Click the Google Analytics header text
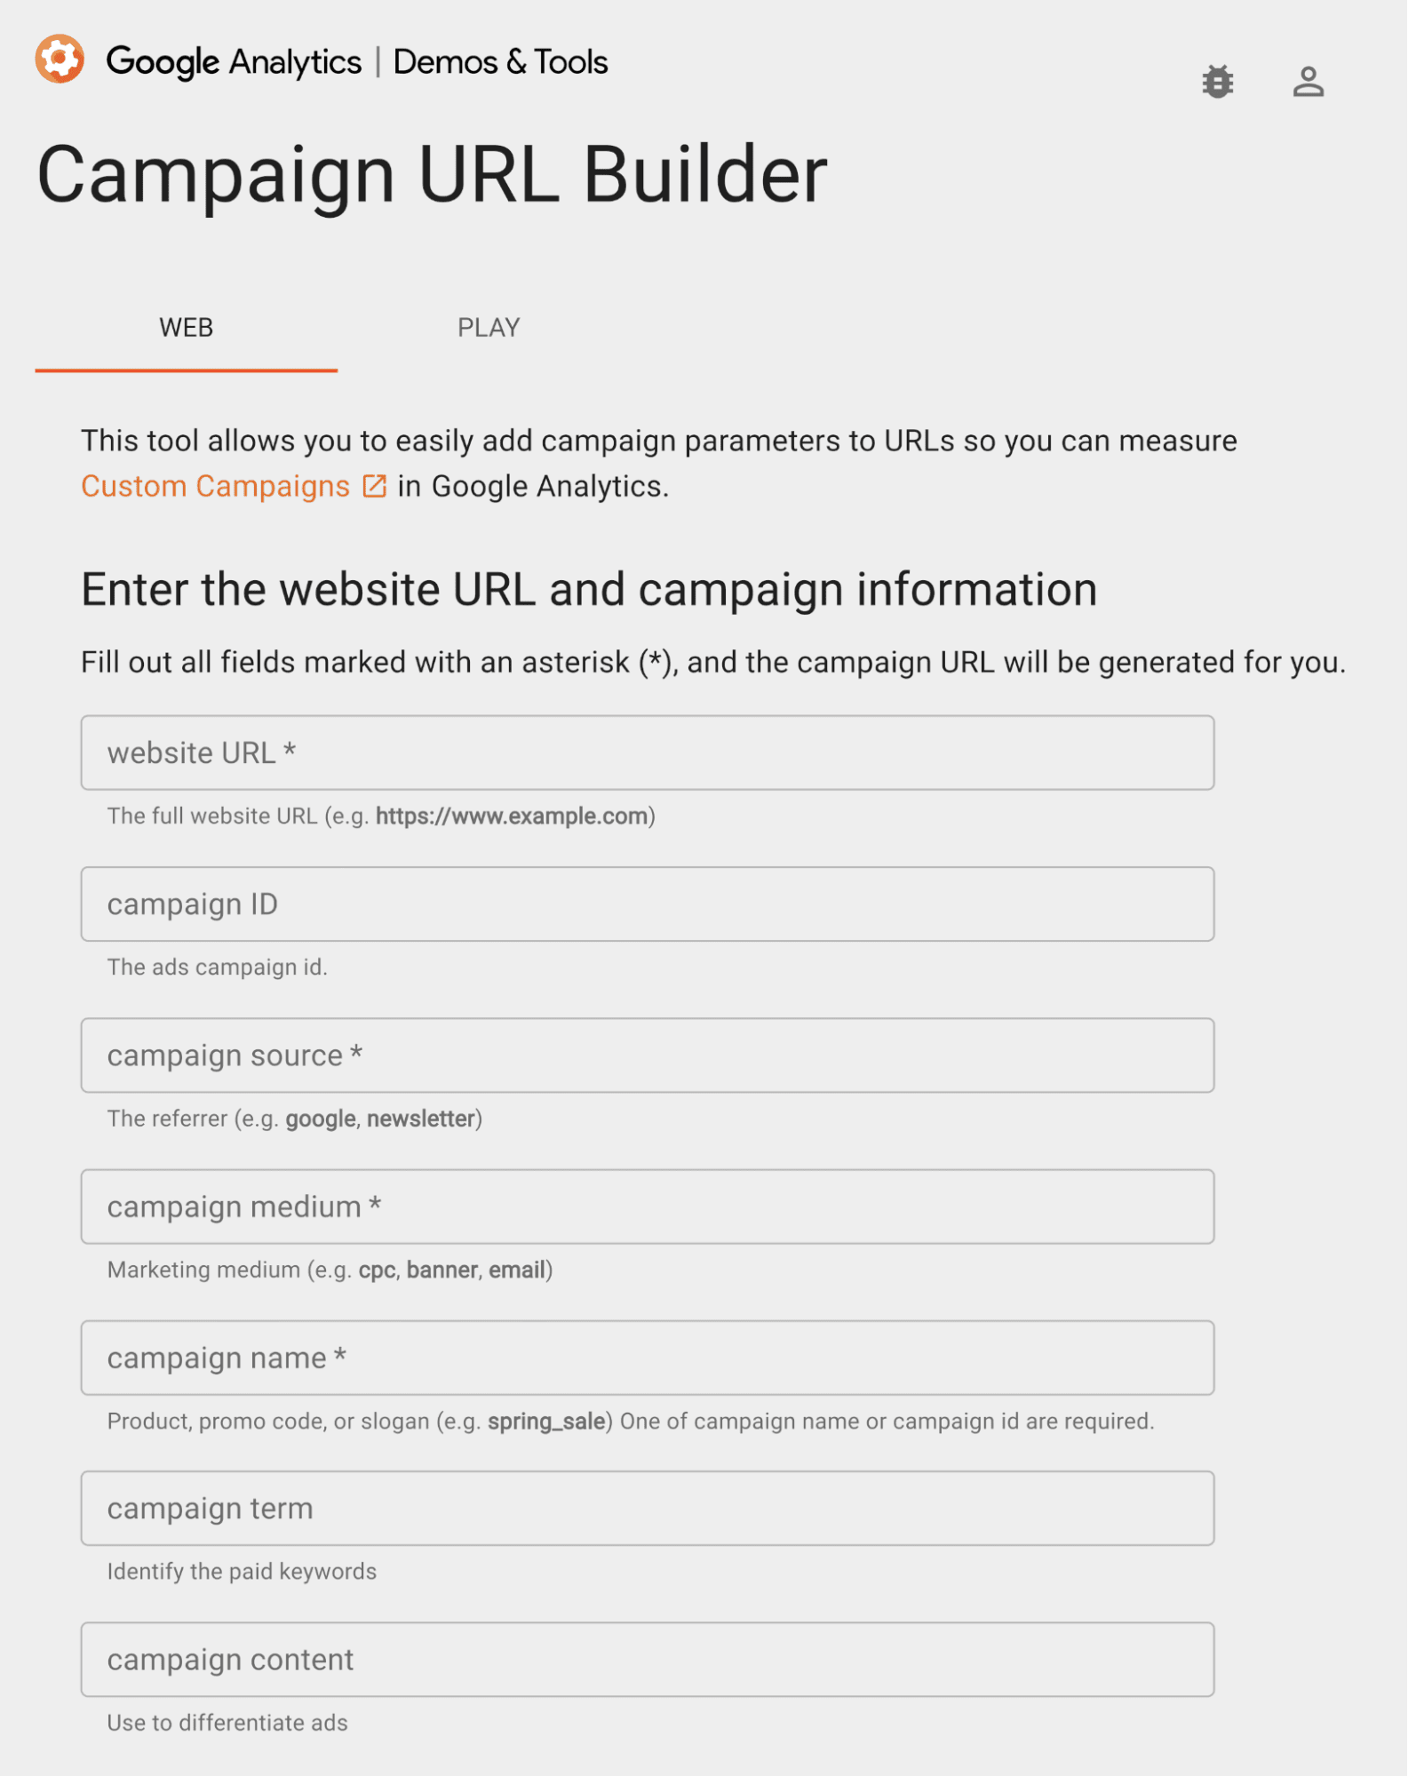The width and height of the screenshot is (1408, 1776). click(x=234, y=62)
